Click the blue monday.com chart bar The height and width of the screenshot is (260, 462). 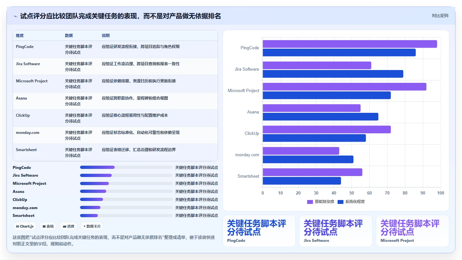308,160
